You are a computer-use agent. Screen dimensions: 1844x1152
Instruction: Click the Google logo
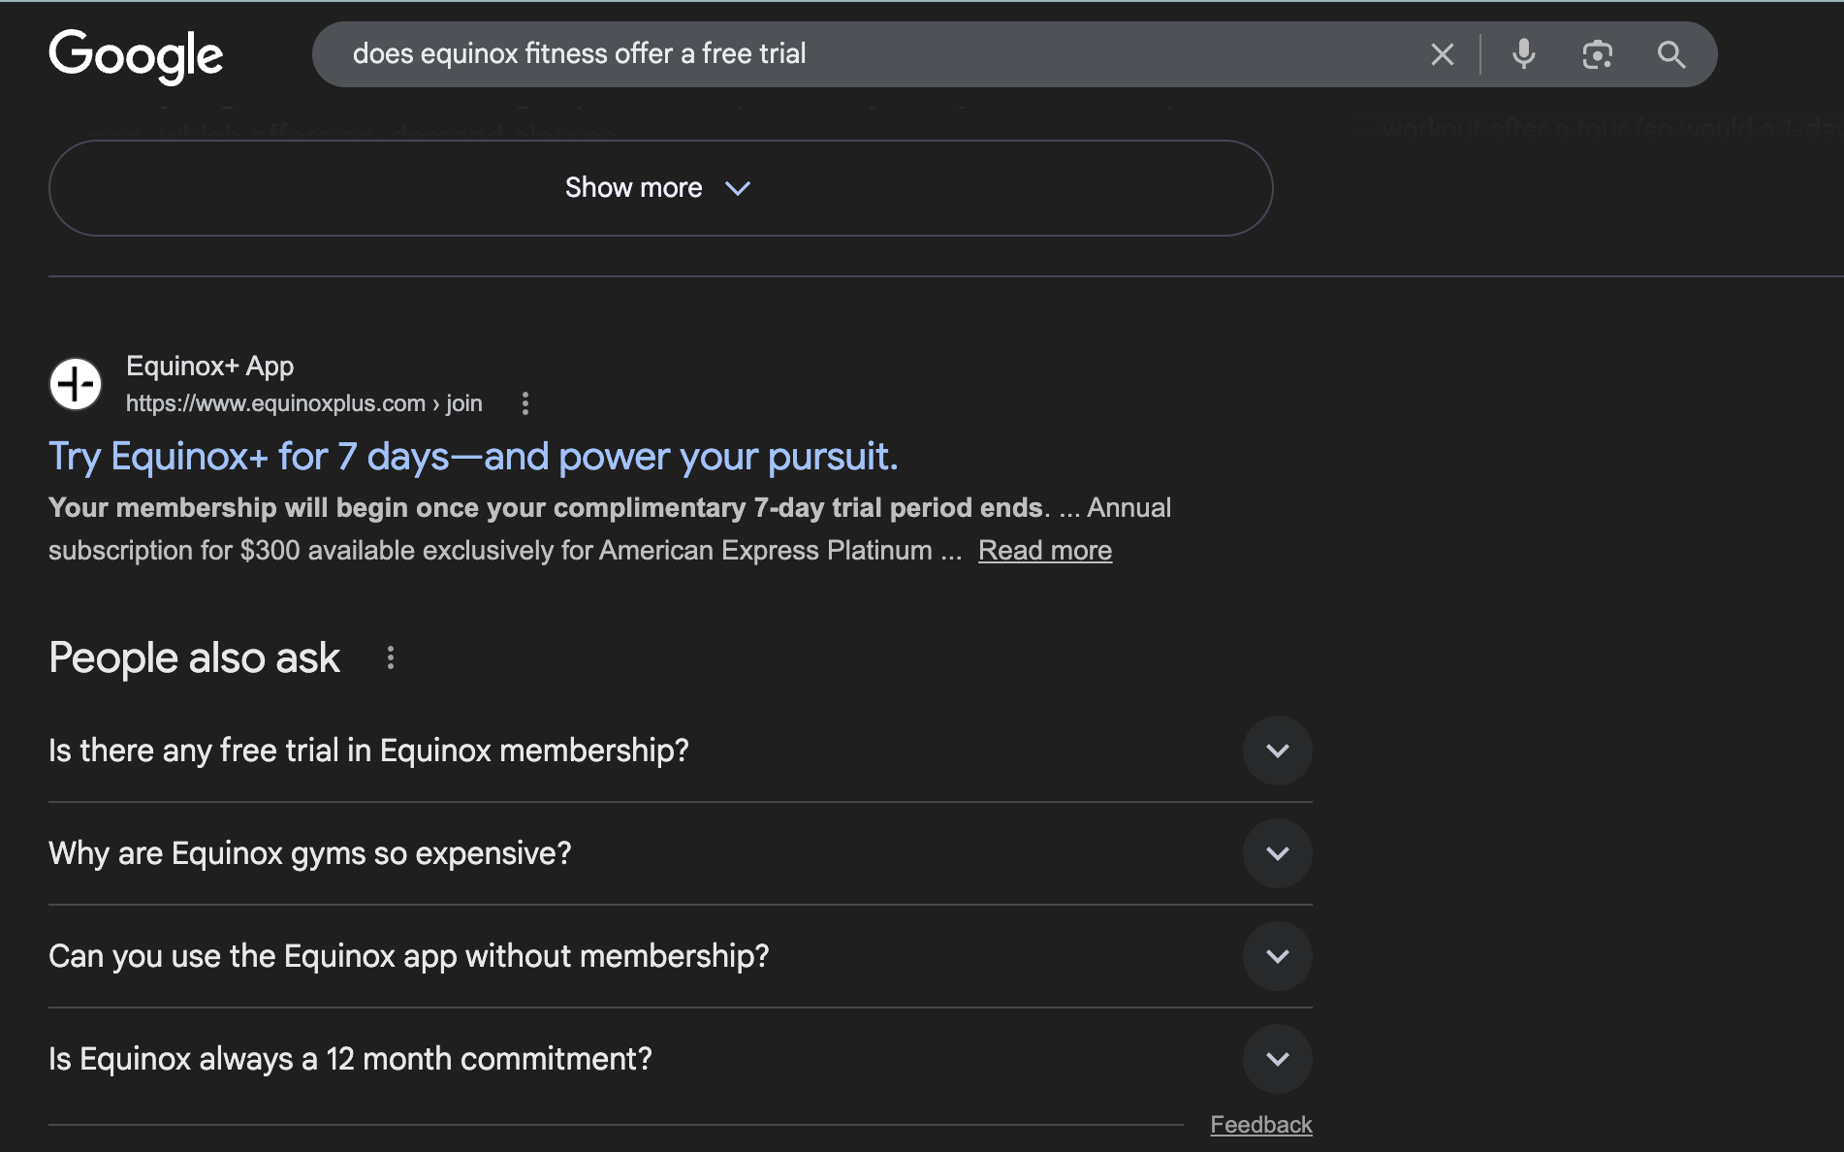tap(136, 55)
